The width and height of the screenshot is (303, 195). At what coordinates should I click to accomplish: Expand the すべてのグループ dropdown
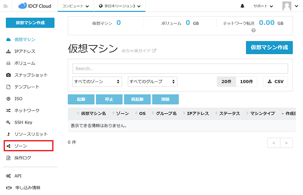pos(152,81)
